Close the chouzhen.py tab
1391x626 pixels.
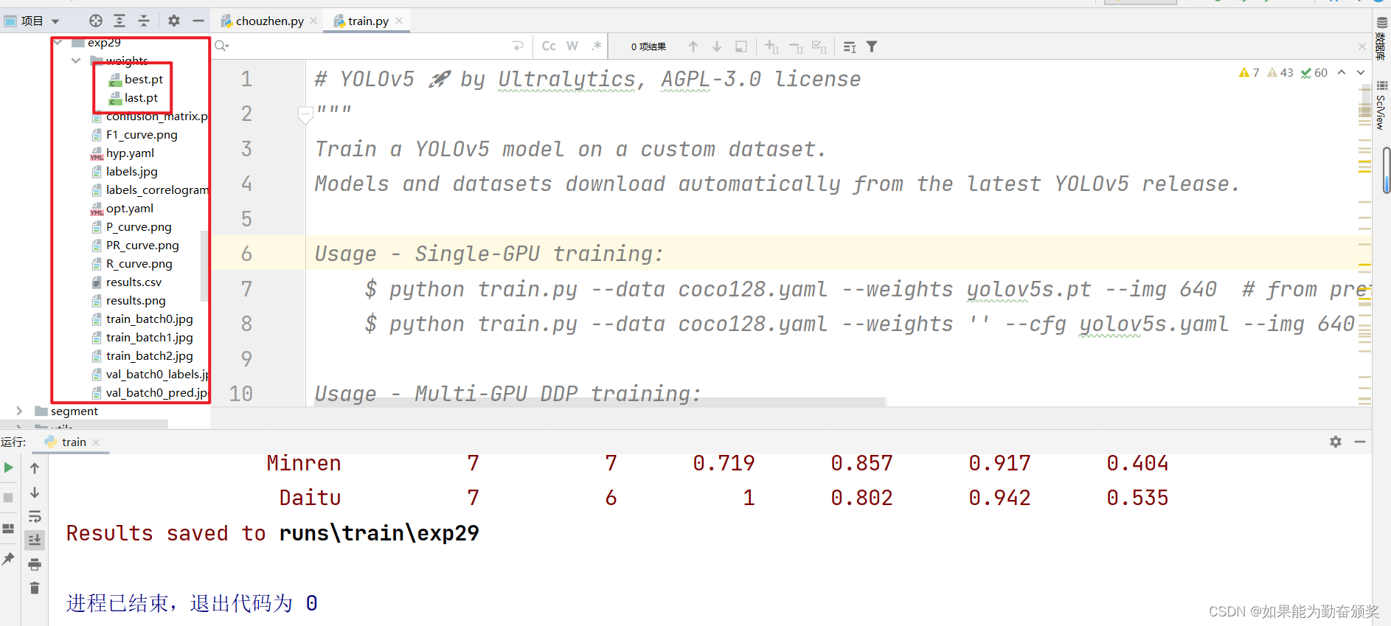[313, 21]
